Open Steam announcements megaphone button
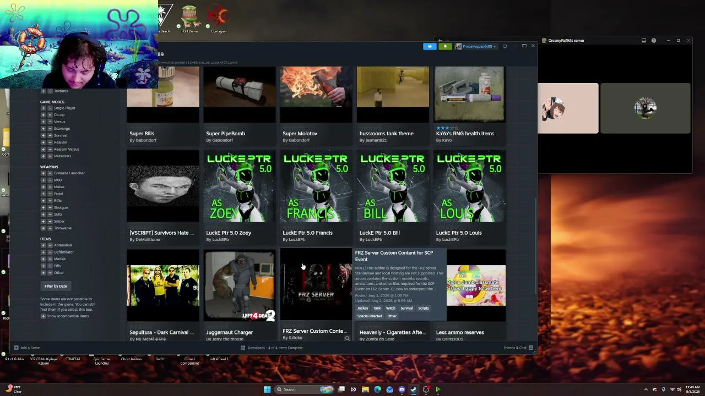 click(x=430, y=46)
